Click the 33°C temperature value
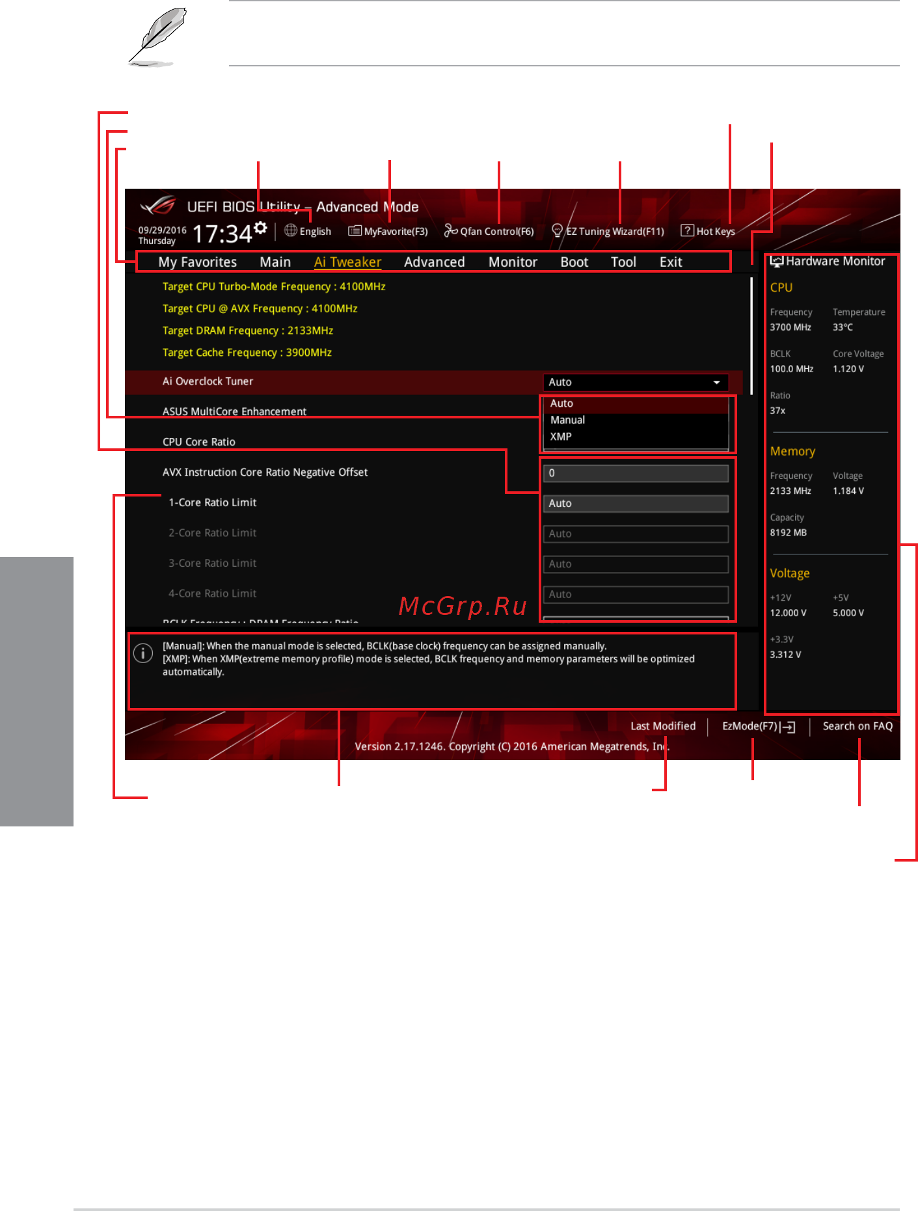The image size is (918, 1211). pos(843,327)
